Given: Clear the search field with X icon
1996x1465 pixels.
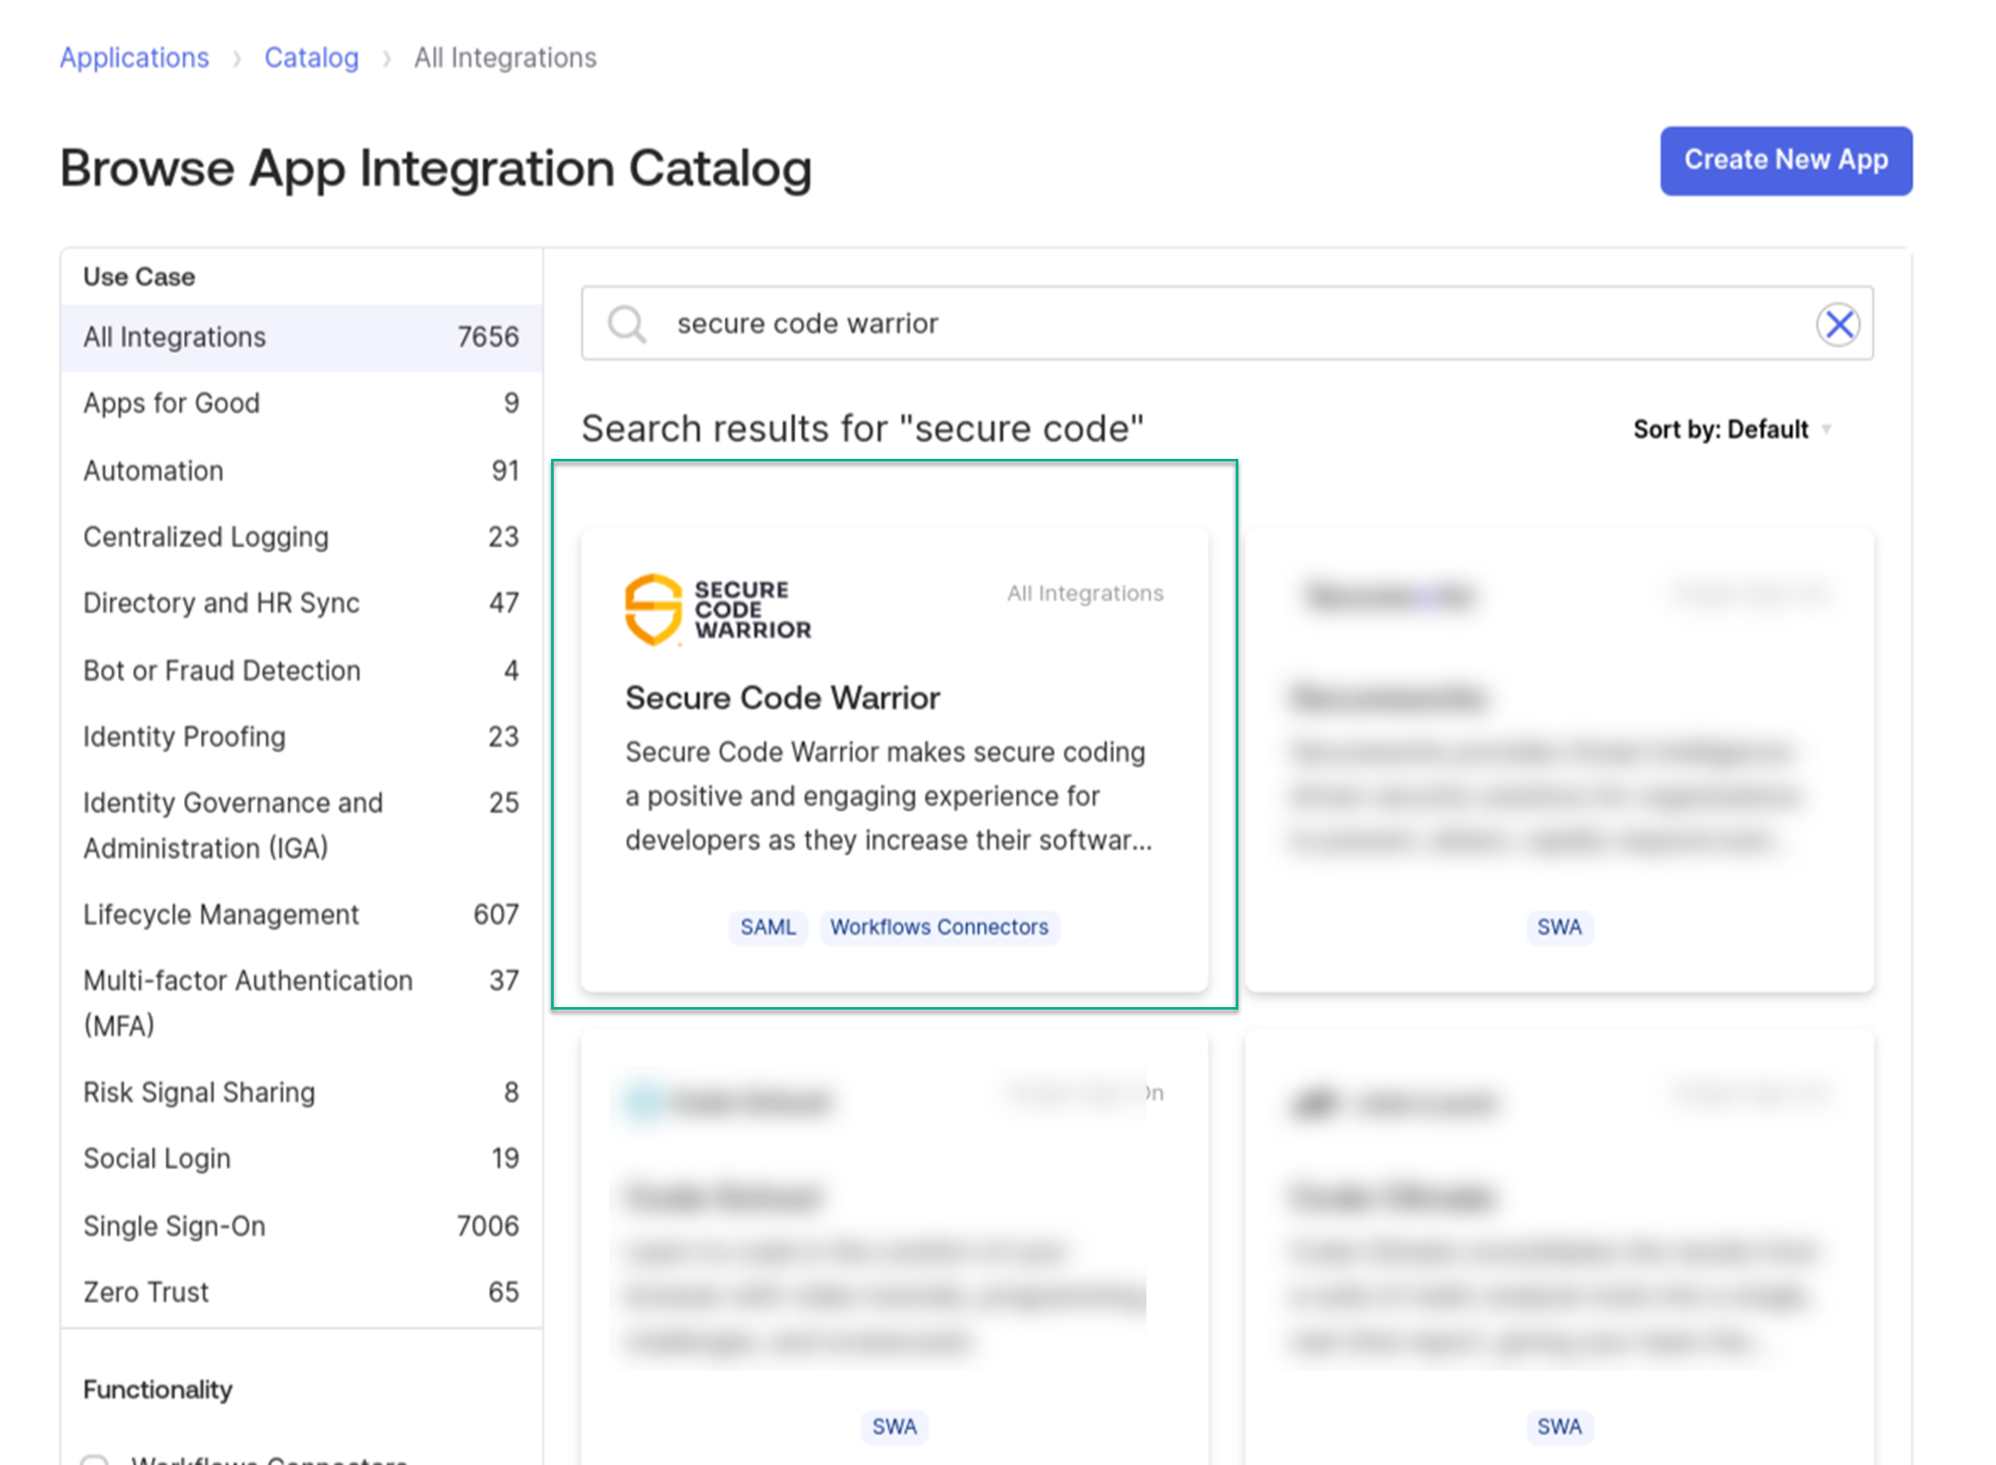Looking at the screenshot, I should coord(1838,324).
